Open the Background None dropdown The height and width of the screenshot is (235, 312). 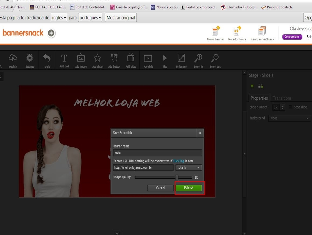289,118
